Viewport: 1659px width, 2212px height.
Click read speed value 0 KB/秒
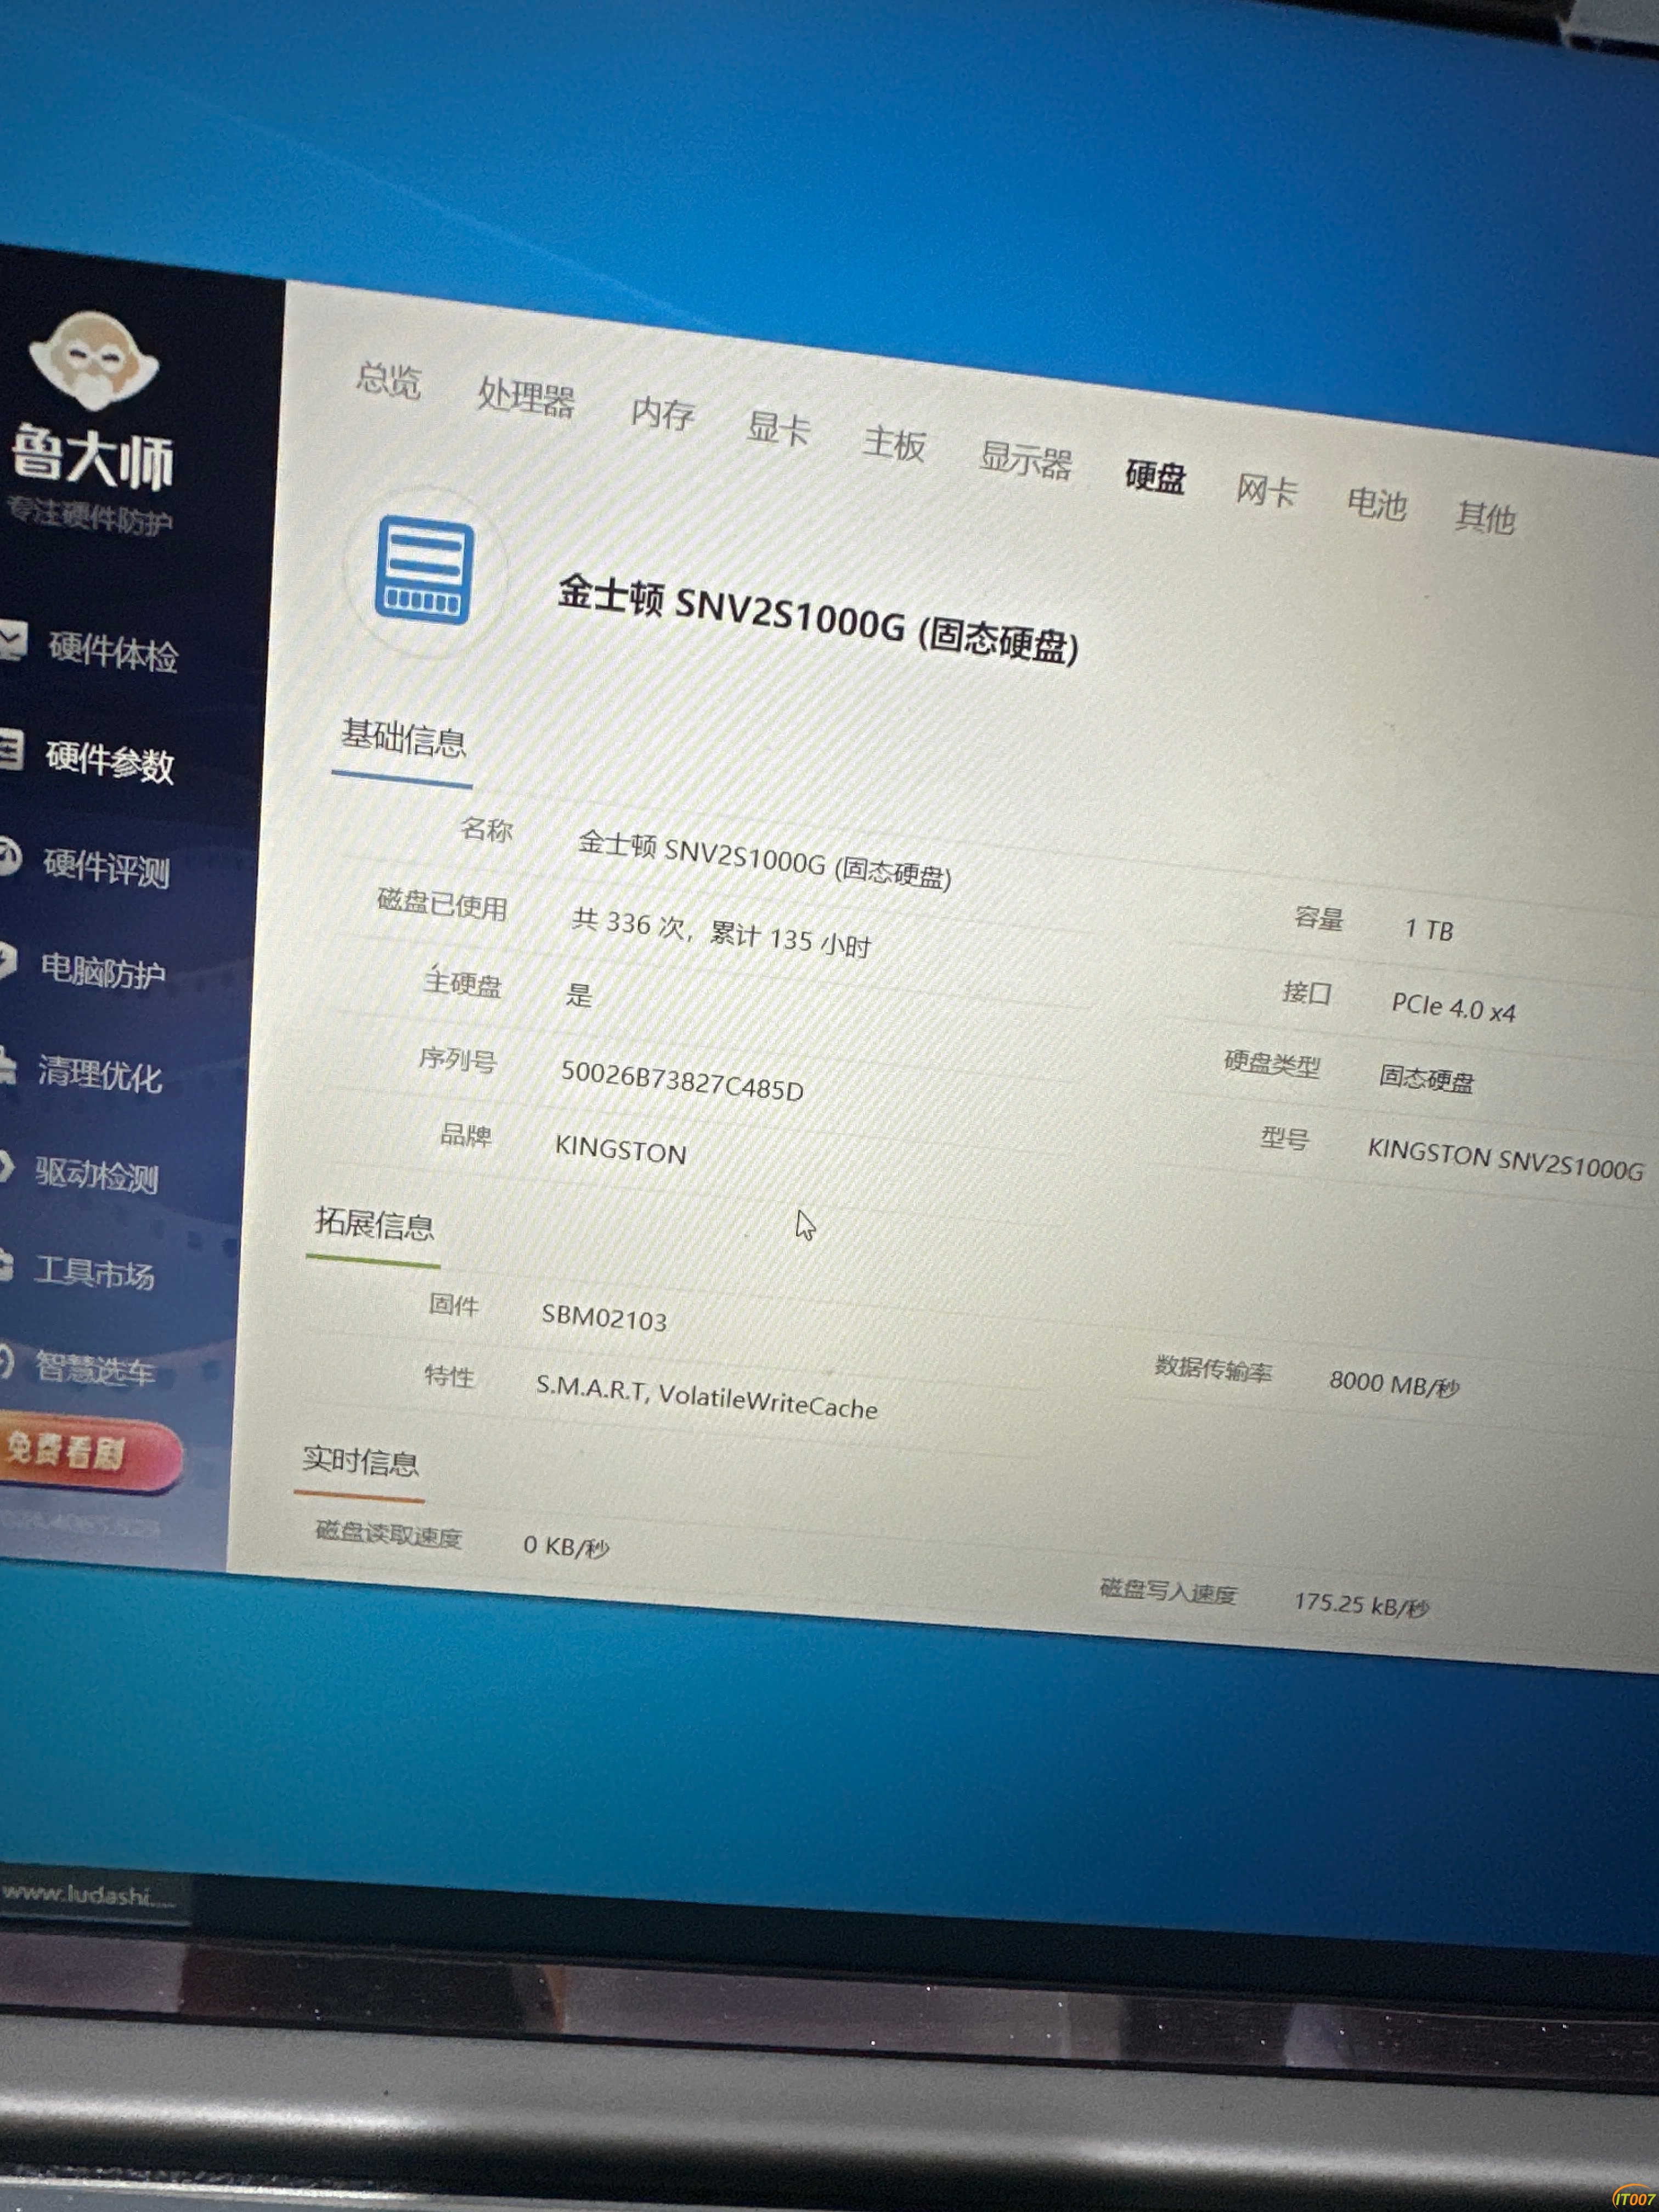[566, 1546]
